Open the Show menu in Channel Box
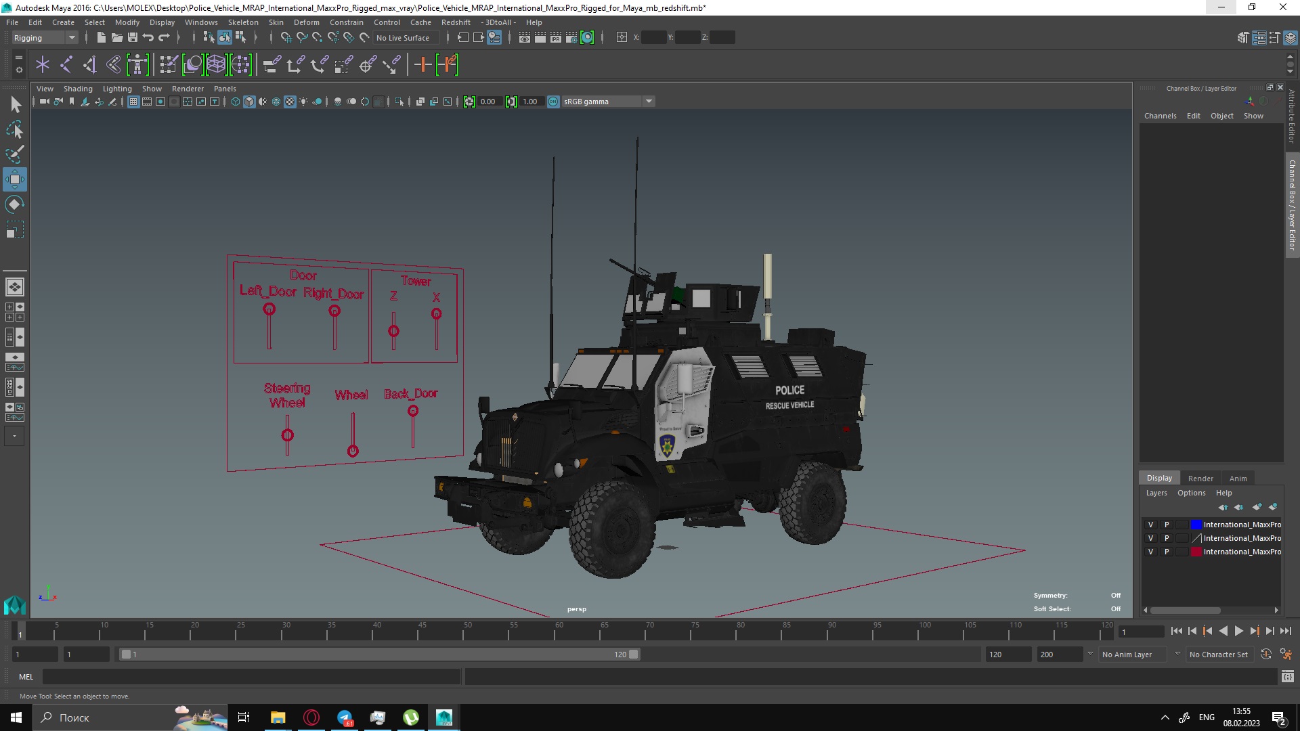The height and width of the screenshot is (731, 1300). [x=1253, y=116]
